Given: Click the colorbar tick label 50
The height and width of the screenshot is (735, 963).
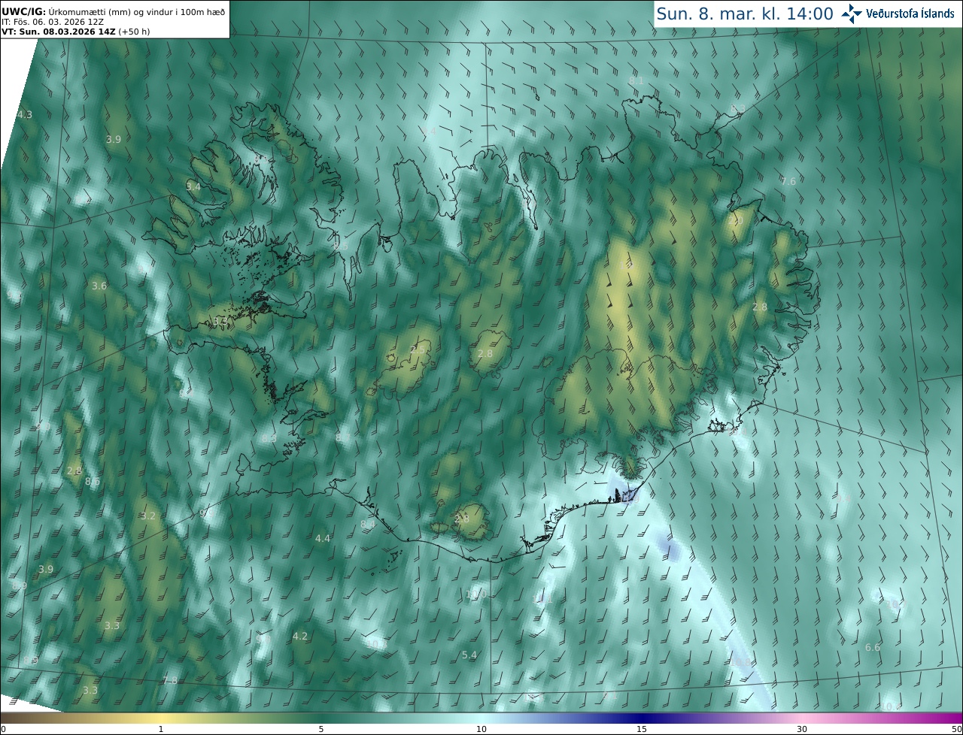Looking at the screenshot, I should (x=956, y=729).
